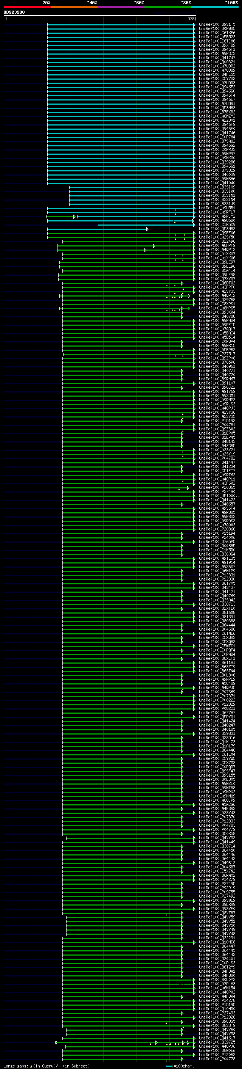Click the UniRef100_Q41040 label
This screenshot has width=242, height=1069.
pos(217,183)
